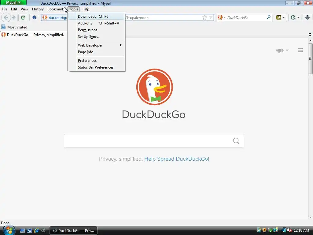Open the Downloads arrow toolbar button
This screenshot has width=313, height=235.
pyautogui.click(x=307, y=17)
